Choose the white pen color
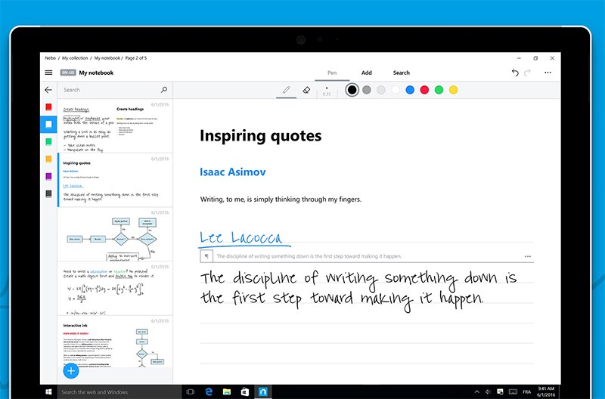Viewport: 605px width, 399px height. tap(396, 90)
